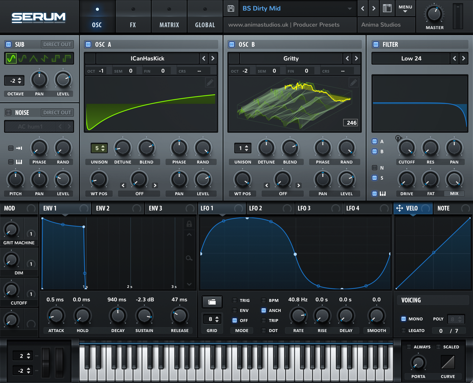This screenshot has height=383, width=473.
Task: Select the rounded sine sub waveform
Action: (22, 58)
